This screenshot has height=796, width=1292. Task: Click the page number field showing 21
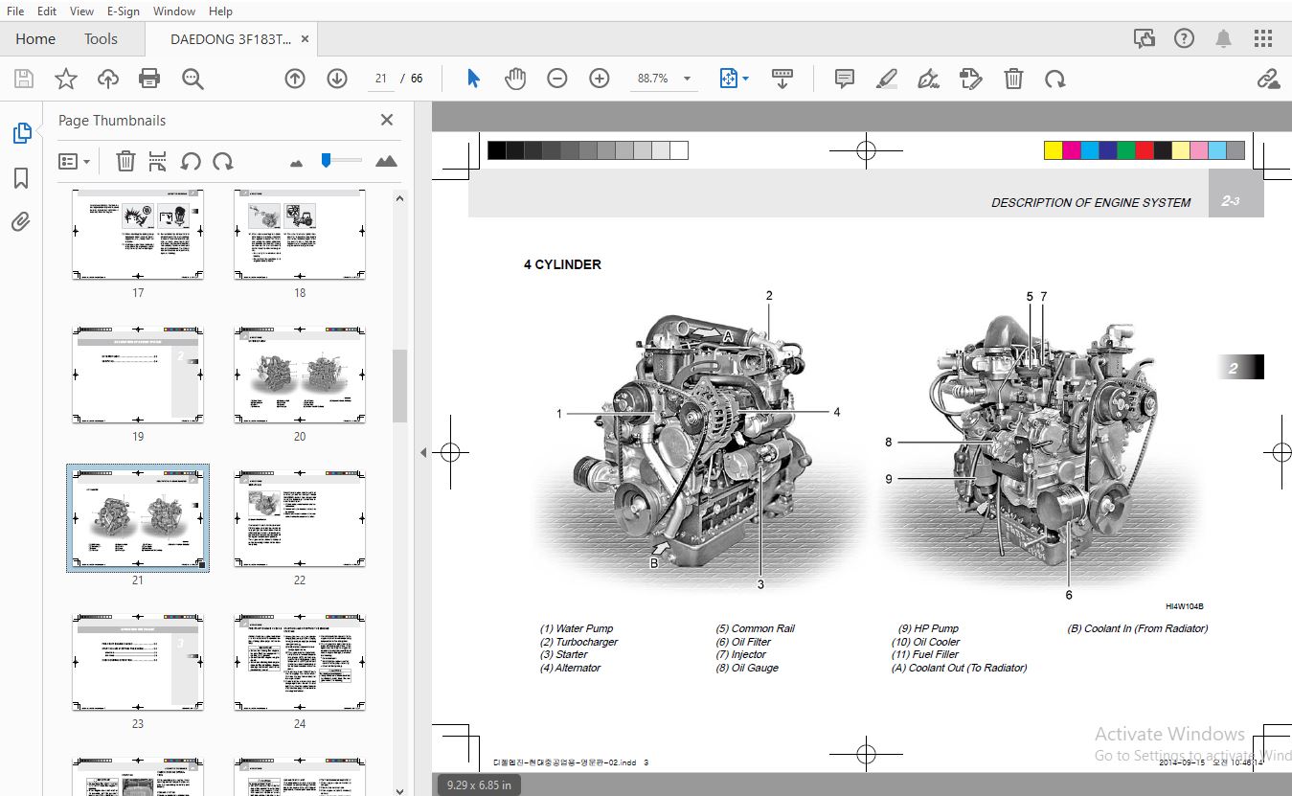click(381, 79)
